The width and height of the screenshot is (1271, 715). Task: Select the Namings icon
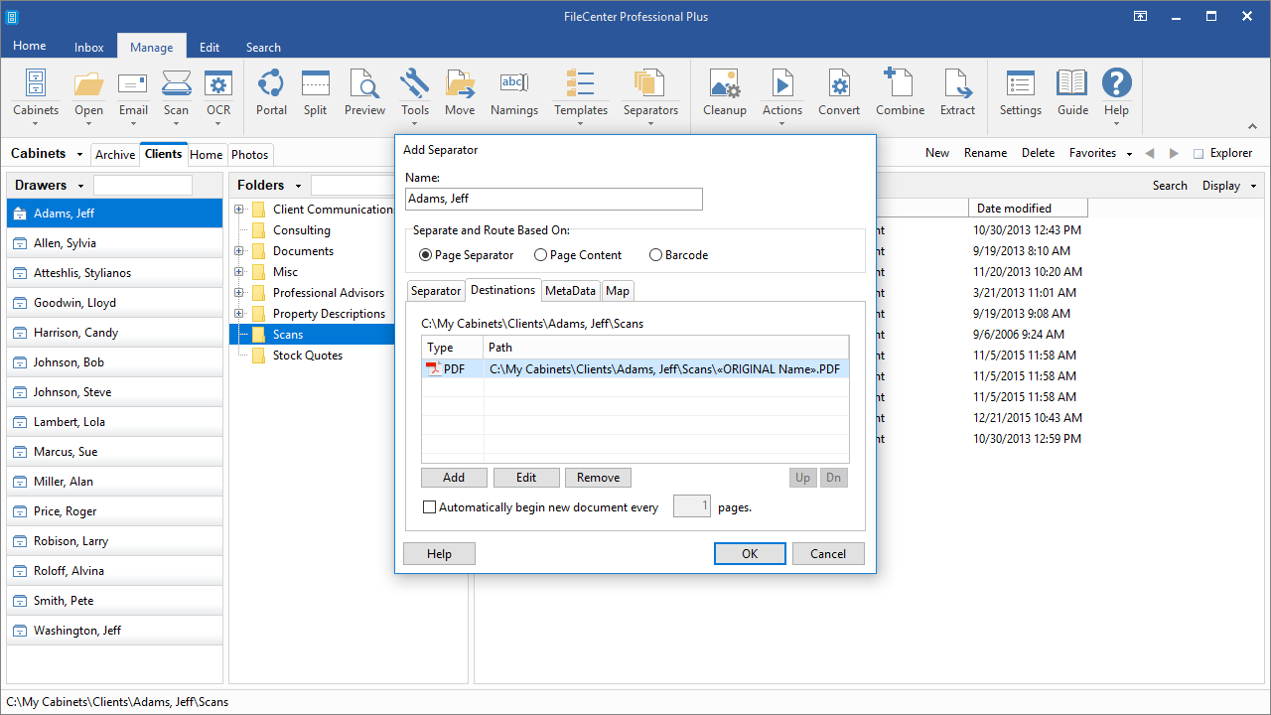(513, 93)
